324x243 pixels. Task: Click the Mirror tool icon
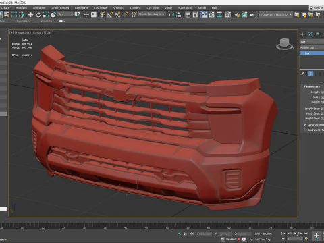[171, 15]
